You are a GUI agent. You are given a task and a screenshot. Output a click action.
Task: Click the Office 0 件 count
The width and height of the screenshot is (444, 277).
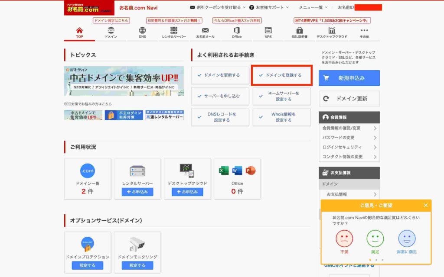pos(237,191)
